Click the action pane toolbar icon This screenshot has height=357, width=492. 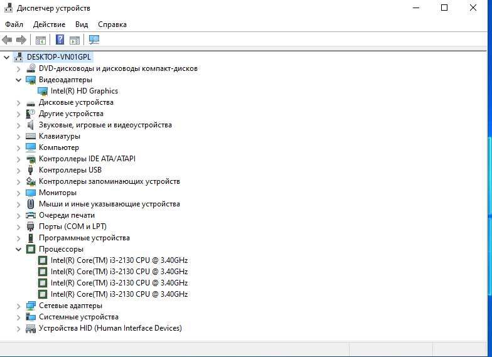click(75, 40)
